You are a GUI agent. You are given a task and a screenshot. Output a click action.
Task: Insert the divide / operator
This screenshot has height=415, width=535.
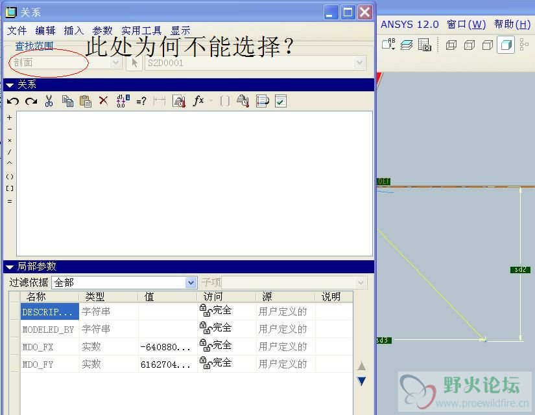(10, 152)
